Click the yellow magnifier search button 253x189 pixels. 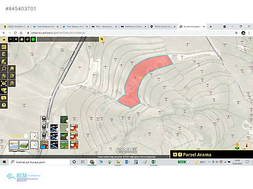coord(102,39)
